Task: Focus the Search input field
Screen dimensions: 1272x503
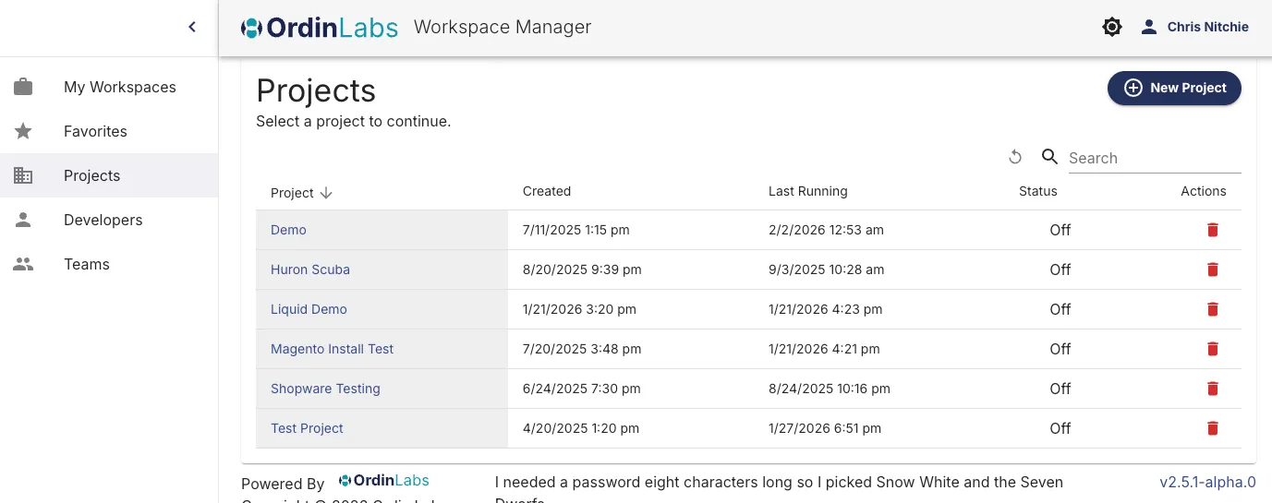Action: 1154,158
